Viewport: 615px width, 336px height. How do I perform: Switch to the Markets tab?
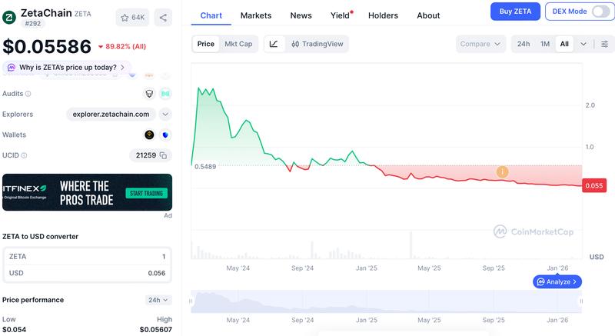click(256, 15)
